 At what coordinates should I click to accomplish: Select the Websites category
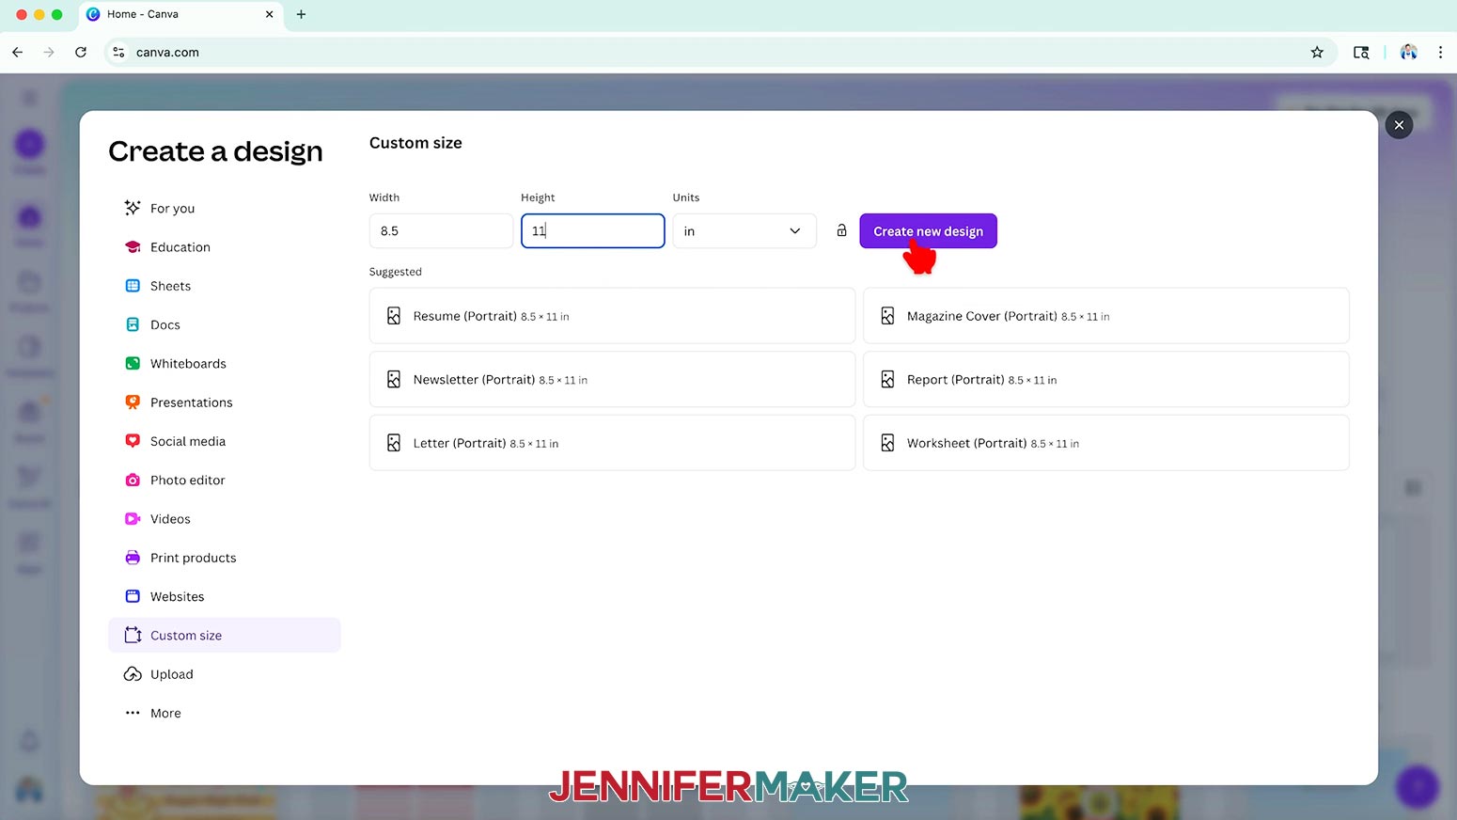coord(224,597)
